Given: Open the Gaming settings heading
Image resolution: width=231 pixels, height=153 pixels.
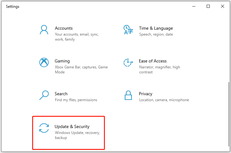Looking at the screenshot, I should pos(62,61).
